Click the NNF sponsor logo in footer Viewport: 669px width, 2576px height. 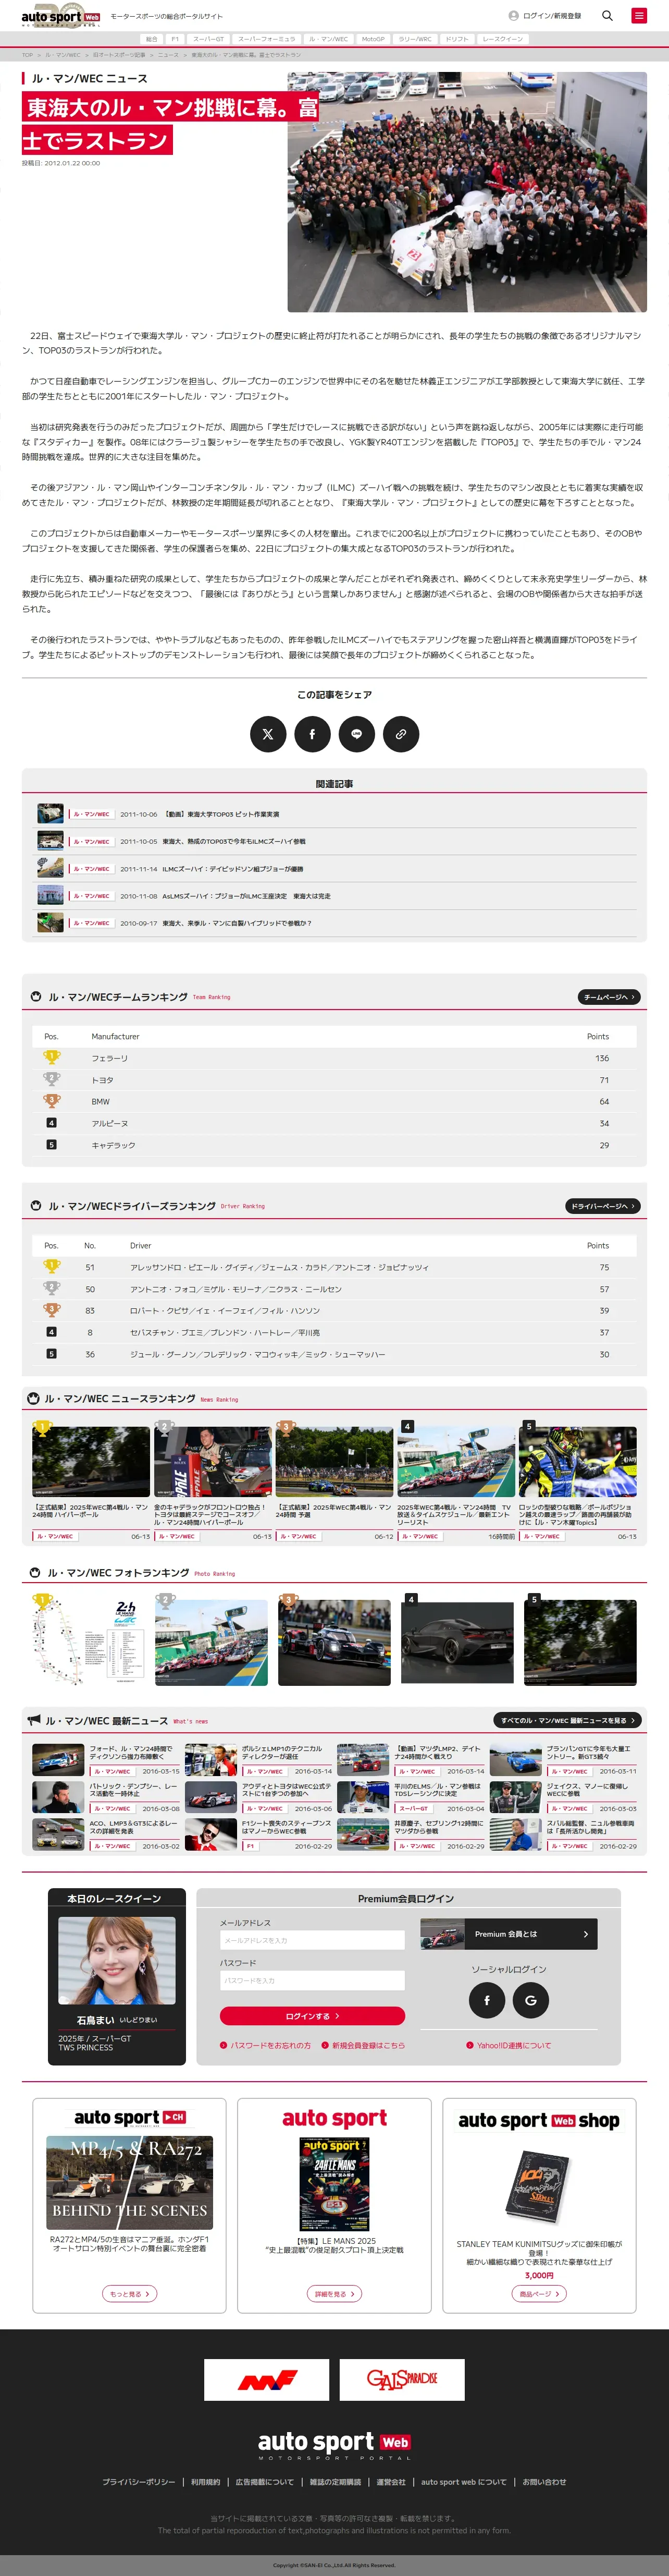267,2380
